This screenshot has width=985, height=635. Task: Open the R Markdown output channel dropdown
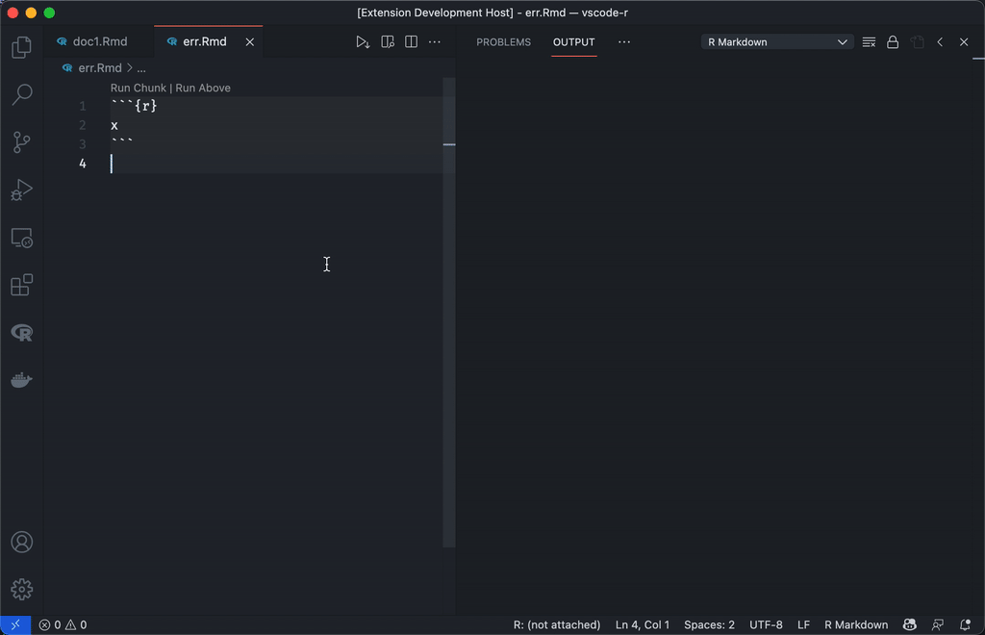[777, 42]
